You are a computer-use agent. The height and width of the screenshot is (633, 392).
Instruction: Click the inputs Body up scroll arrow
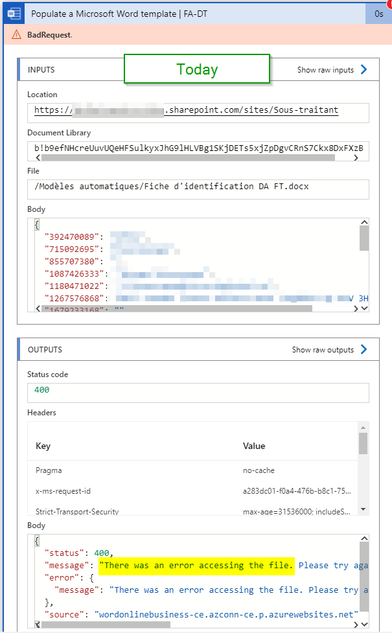tap(364, 222)
